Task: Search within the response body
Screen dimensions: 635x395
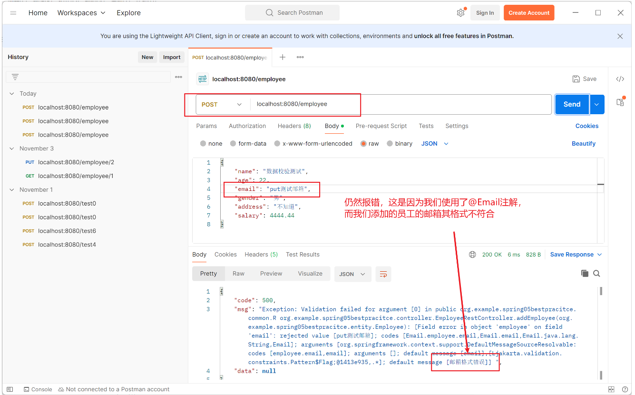Action: 596,273
